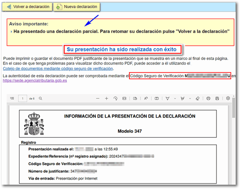Zoom out the PDF with minus icon
This screenshot has width=240, height=189.
coord(98,98)
